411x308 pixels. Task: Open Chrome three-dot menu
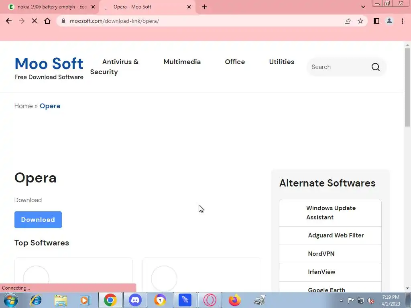point(402,21)
